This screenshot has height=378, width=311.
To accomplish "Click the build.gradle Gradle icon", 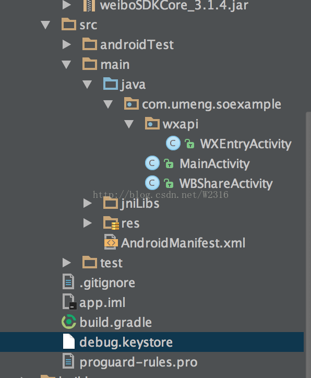I will click(69, 322).
